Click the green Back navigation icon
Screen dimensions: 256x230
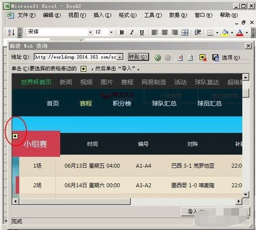pyautogui.click(x=158, y=57)
